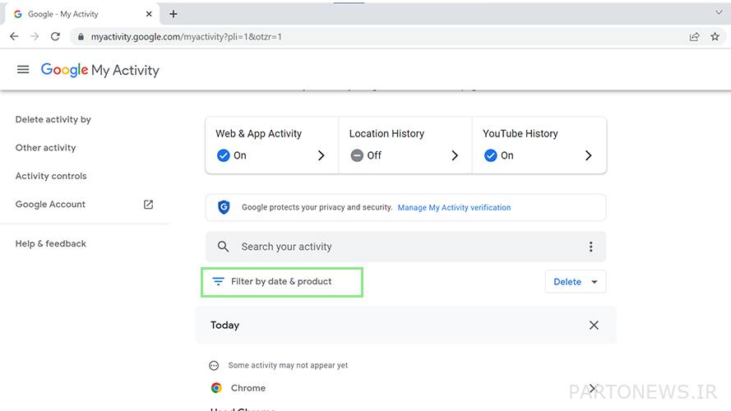Open the hamburger main menu
731x411 pixels.
coord(23,70)
